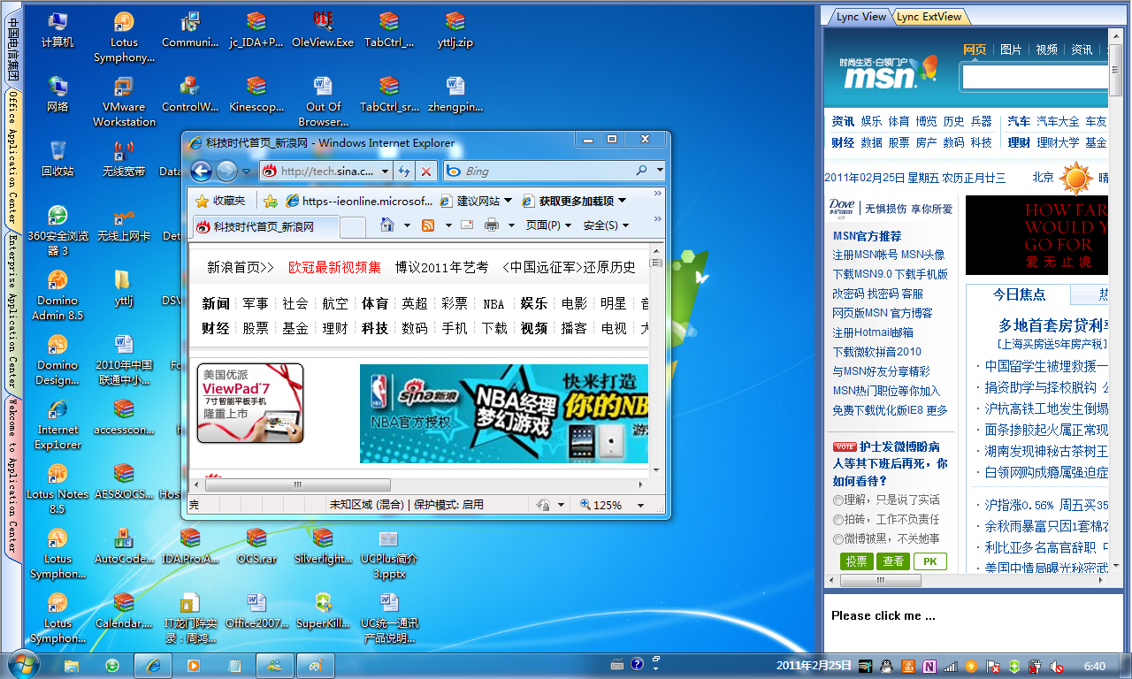The image size is (1132, 679).
Task: Open OleView.Exe desktop icon
Action: [323, 29]
